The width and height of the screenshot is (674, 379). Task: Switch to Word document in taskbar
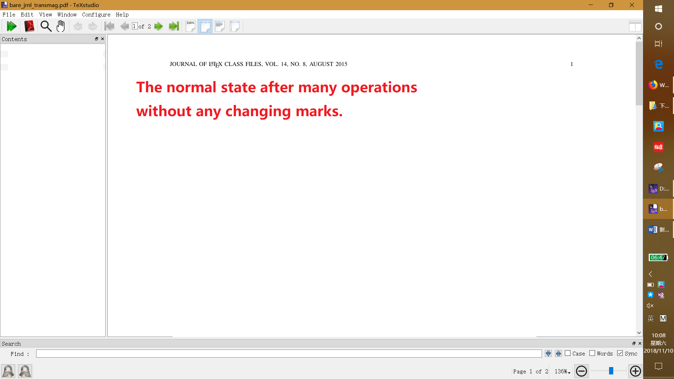pyautogui.click(x=659, y=230)
